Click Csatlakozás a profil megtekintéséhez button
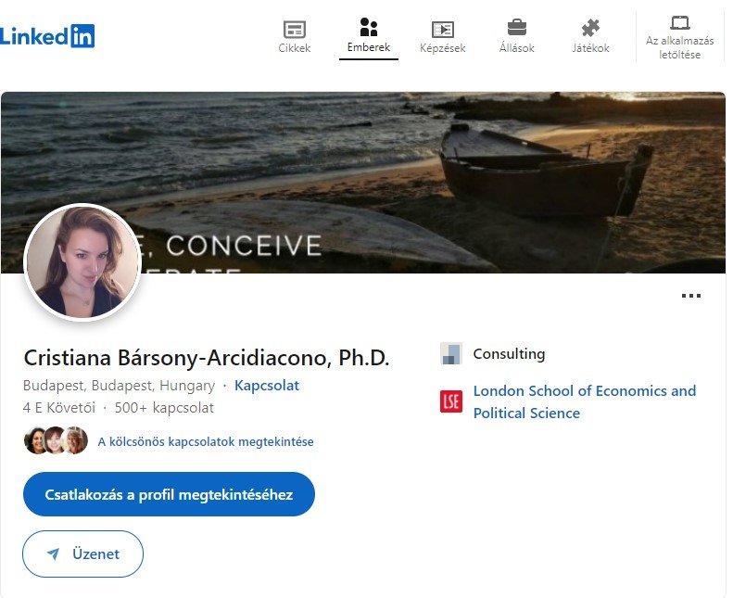The height and width of the screenshot is (598, 733). pyautogui.click(x=169, y=494)
